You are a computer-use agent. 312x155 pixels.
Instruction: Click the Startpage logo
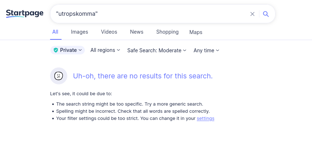[25, 14]
